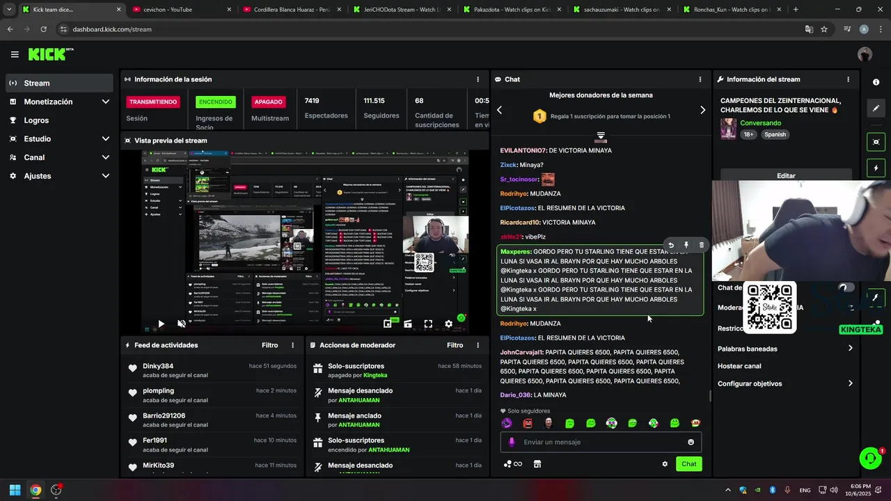Viewport: 891px width, 501px height.
Task: Select Stream in the left sidebar
Action: pos(59,83)
